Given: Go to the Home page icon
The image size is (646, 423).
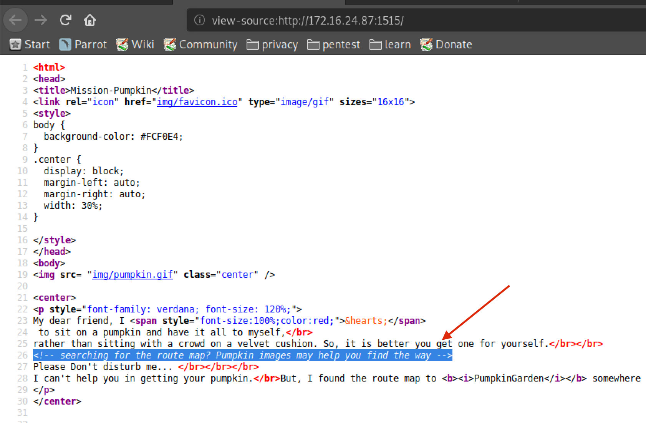Looking at the screenshot, I should [90, 20].
